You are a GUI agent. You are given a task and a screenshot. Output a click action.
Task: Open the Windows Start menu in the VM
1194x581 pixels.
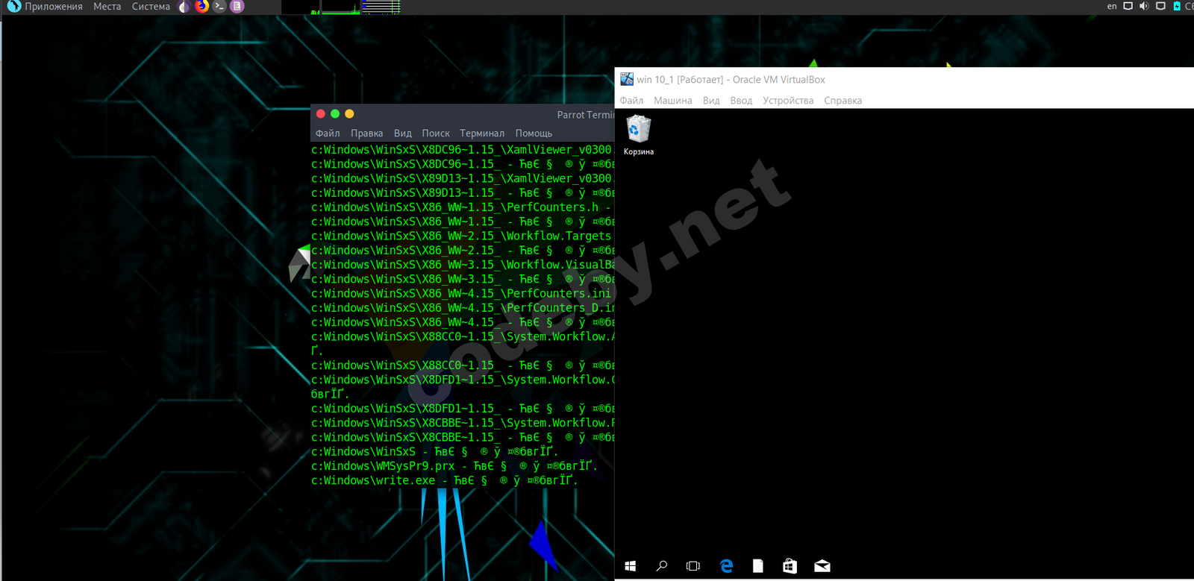(x=631, y=566)
